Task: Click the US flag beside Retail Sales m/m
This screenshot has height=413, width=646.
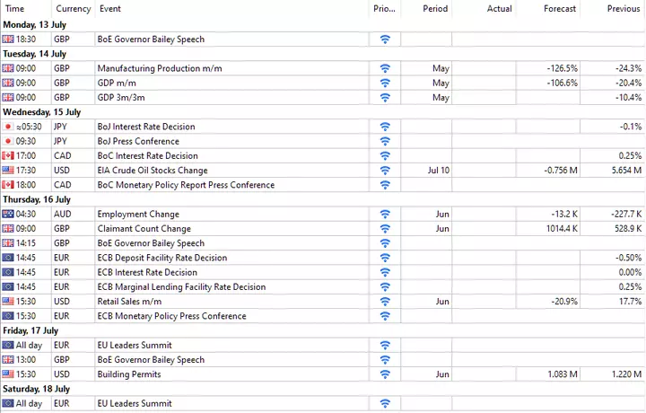Action: point(8,302)
